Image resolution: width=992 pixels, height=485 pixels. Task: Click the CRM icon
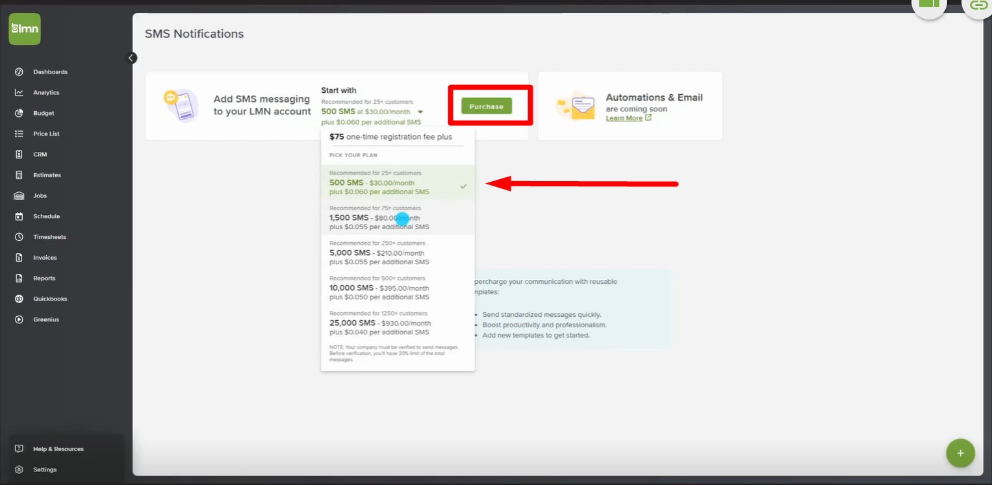(x=19, y=155)
